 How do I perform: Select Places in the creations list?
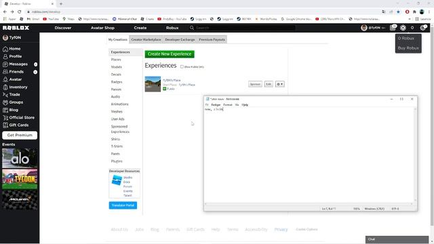[x=116, y=60]
